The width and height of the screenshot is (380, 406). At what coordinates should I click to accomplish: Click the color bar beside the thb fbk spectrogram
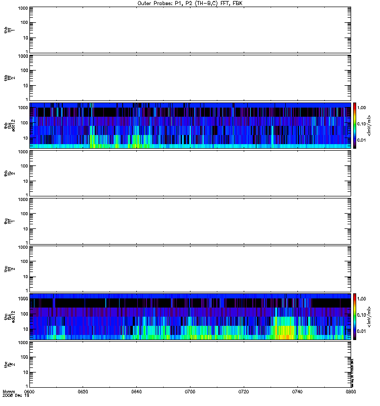[x=355, y=125]
